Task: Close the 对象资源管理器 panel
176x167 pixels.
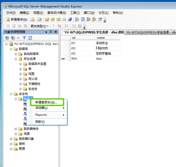Action: 56,32
